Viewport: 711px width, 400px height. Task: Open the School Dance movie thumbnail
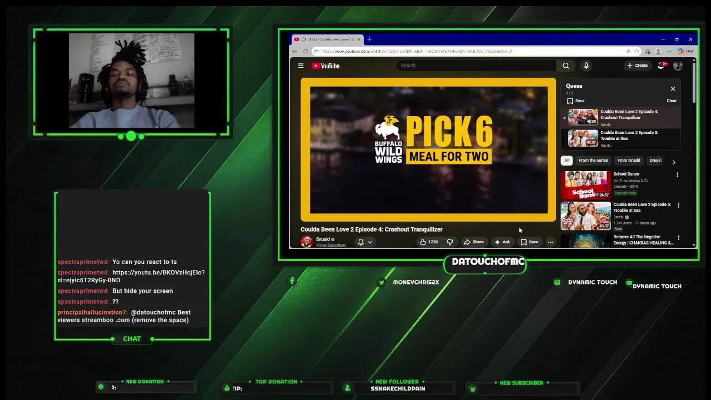(x=585, y=185)
